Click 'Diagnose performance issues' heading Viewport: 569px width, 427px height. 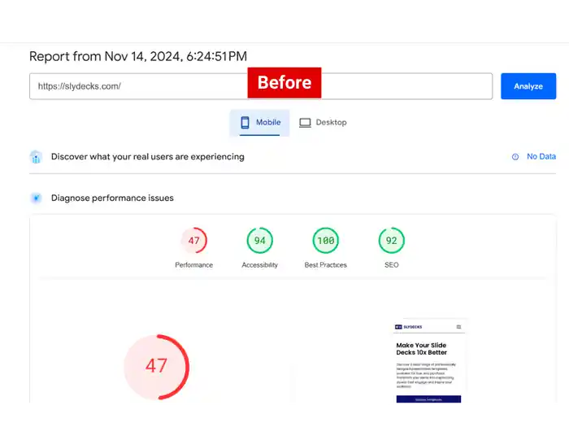[112, 198]
